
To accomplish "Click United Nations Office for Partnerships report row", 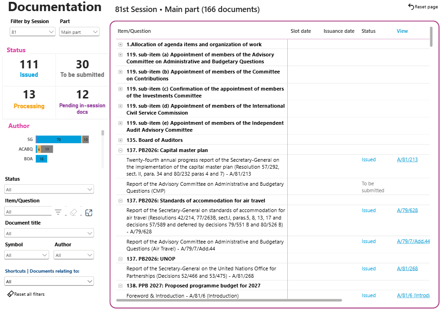I will coord(201,272).
